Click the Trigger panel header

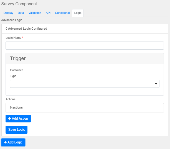pyautogui.click(x=85, y=58)
